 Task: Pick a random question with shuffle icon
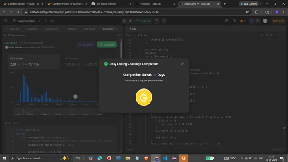click(x=53, y=21)
